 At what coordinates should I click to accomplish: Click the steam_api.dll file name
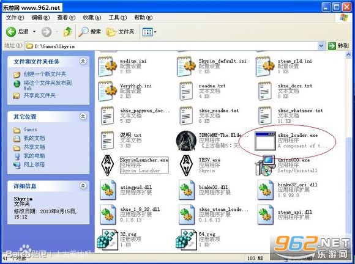(x=295, y=212)
